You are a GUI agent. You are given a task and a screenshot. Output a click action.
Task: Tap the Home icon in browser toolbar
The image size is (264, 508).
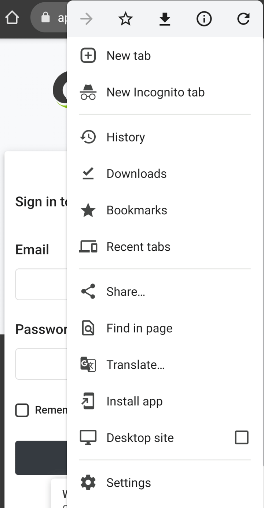tap(12, 17)
